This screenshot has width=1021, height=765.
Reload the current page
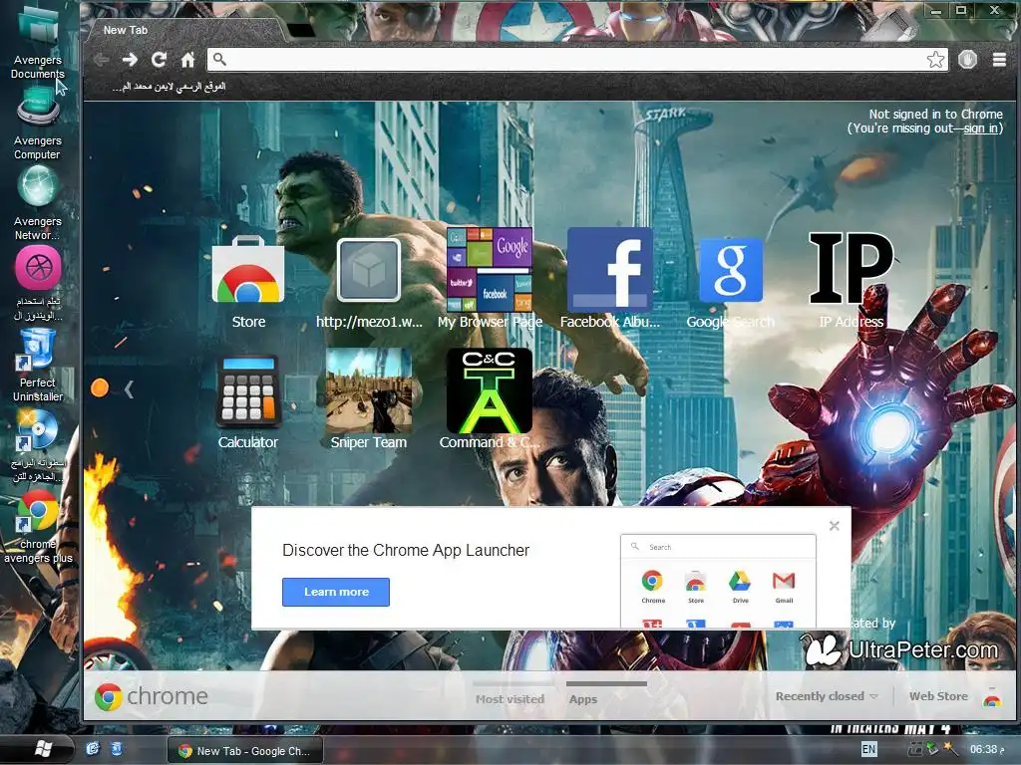click(159, 60)
